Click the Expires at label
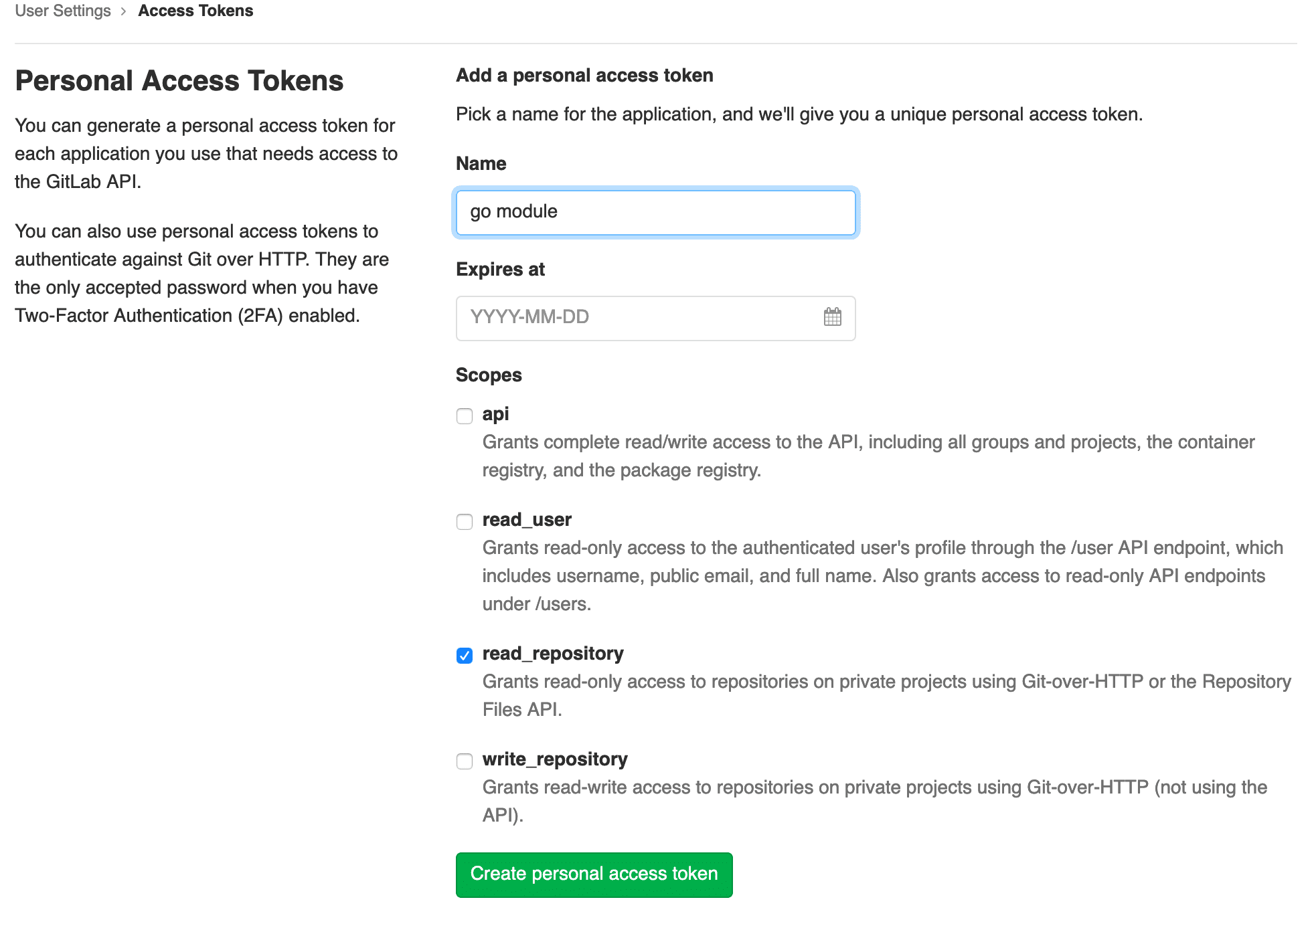Viewport: 1312px width, 930px height. click(500, 270)
